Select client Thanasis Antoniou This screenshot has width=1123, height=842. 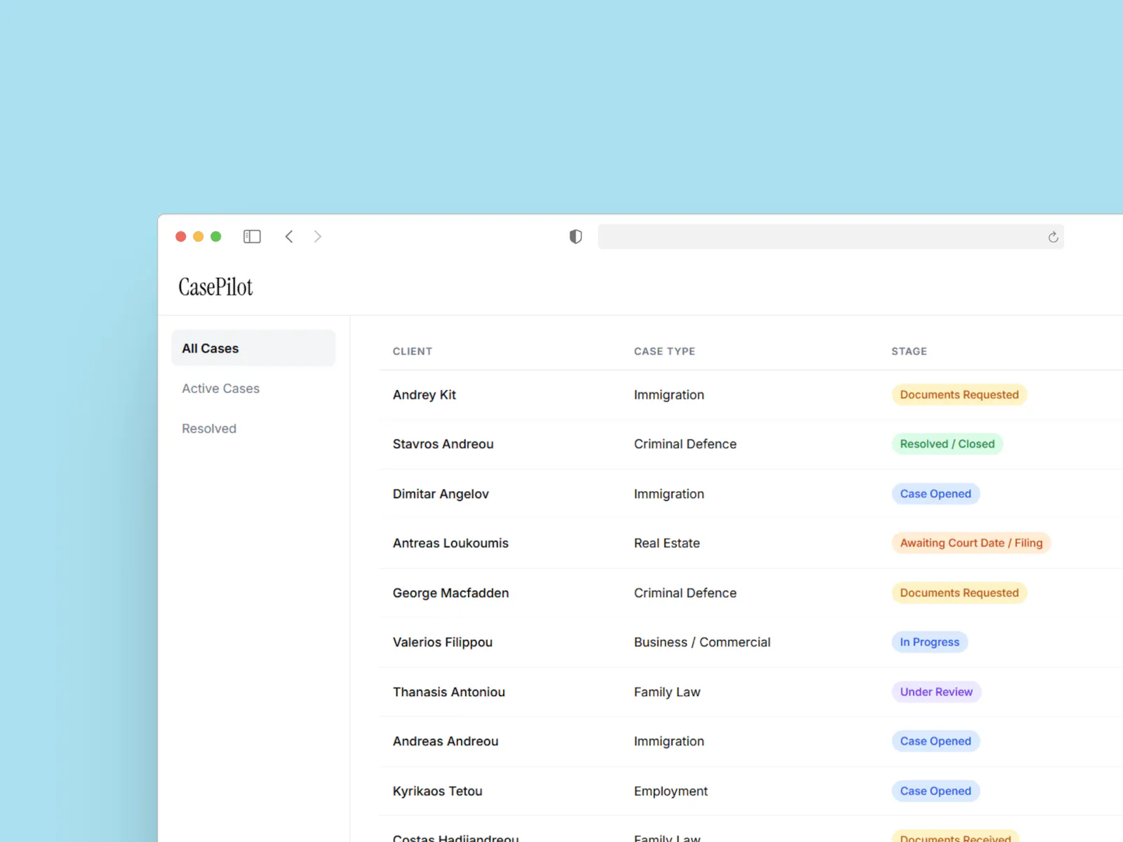pyautogui.click(x=448, y=691)
